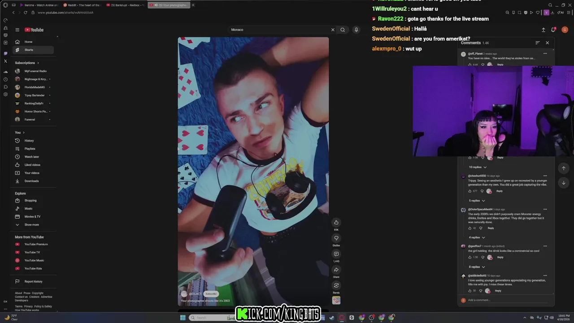Expand the 10 replies thread
This screenshot has width=574, height=323.
click(477, 167)
